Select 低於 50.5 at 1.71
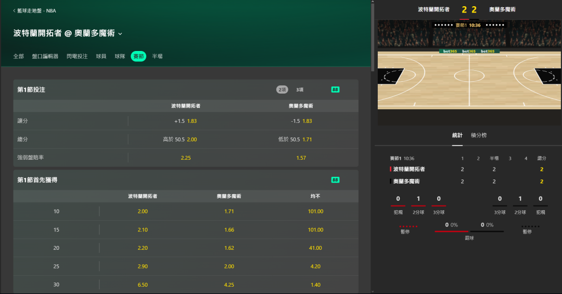The width and height of the screenshot is (562, 294). point(301,139)
